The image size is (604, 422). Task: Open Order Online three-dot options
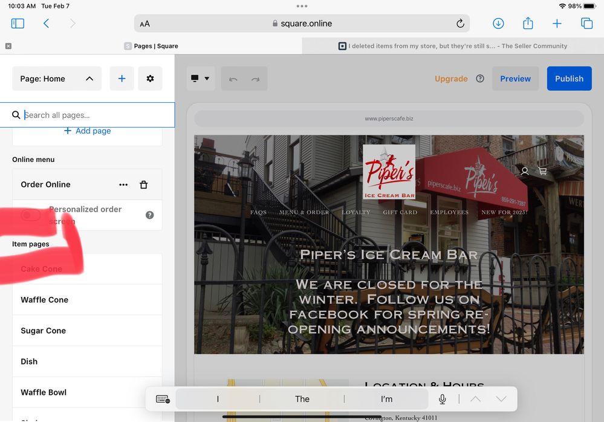tap(123, 184)
